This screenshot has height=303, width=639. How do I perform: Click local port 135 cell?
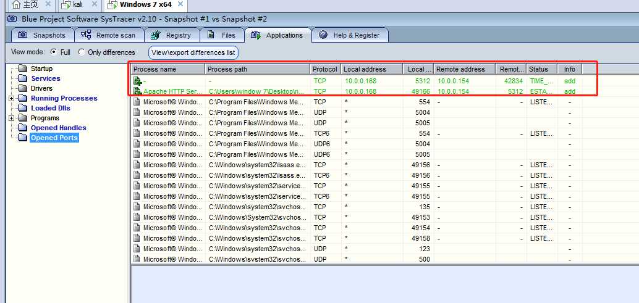[x=418, y=207]
